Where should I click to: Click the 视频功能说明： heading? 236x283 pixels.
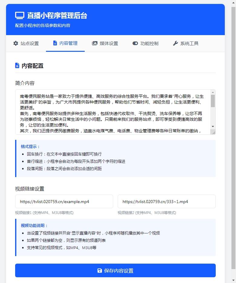(34, 225)
